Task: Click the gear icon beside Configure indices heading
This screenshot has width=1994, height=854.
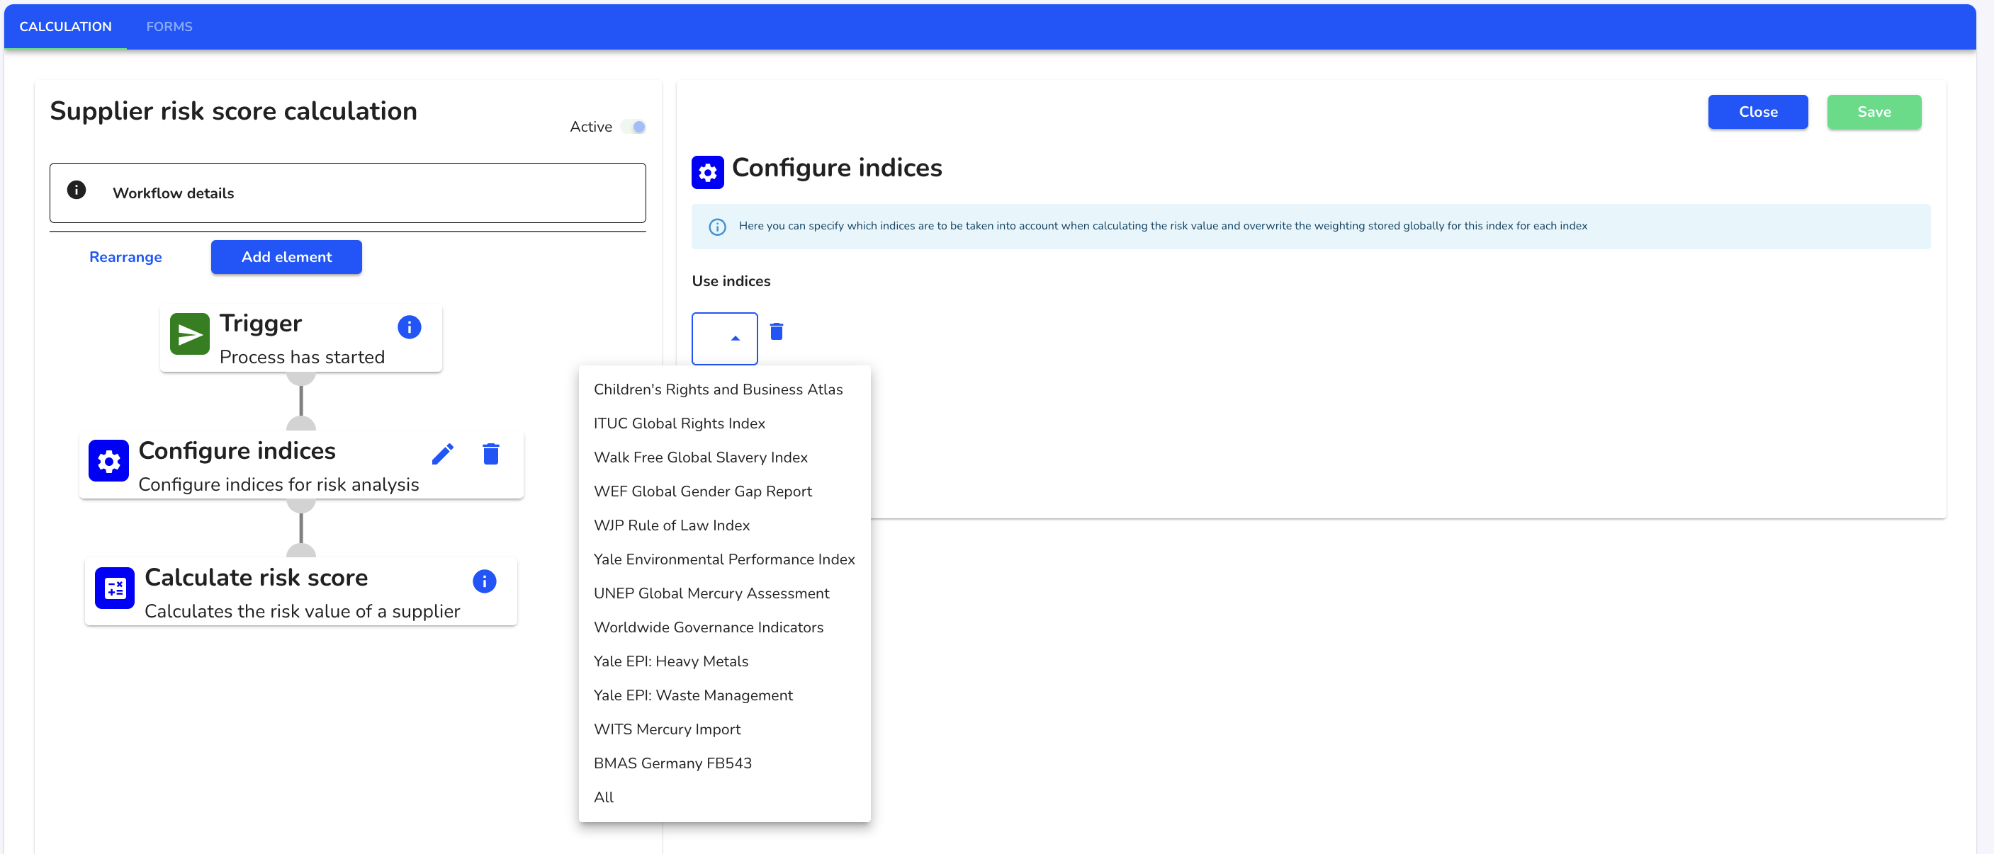Action: [707, 172]
